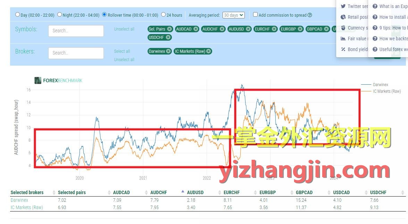Open the Currency strength menu item

point(358,27)
